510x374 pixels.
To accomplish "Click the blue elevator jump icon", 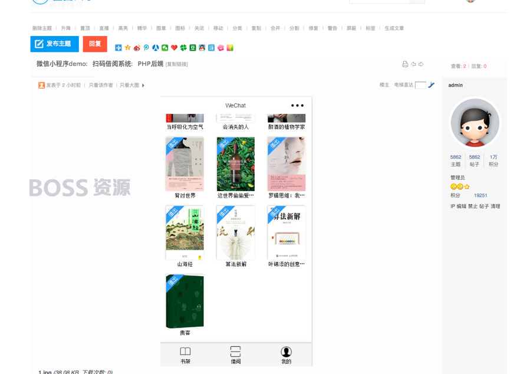I will click(x=431, y=85).
